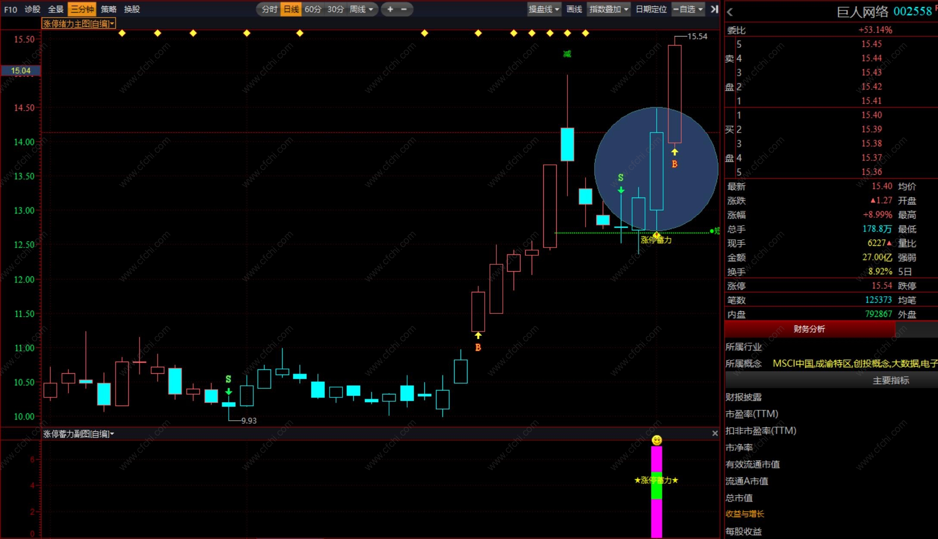Image resolution: width=938 pixels, height=539 pixels.
Task: Open the 涨停绪力主图 indicator selector
Action: click(x=78, y=24)
